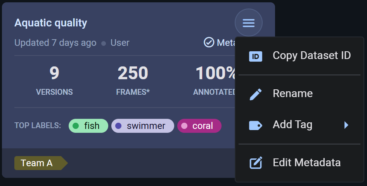Click the green dot on fish label
Screen dimensions: 367x186
pos(76,126)
